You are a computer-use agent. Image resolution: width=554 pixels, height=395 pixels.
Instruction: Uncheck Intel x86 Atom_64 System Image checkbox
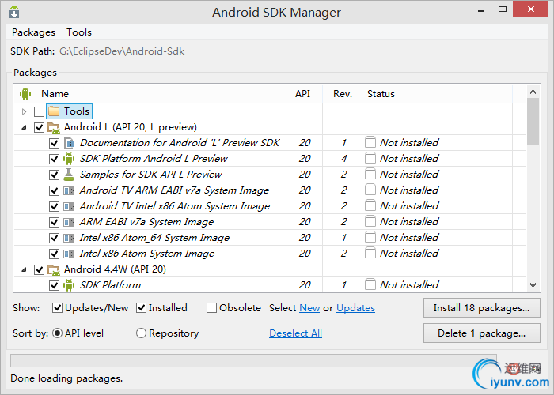(x=54, y=238)
